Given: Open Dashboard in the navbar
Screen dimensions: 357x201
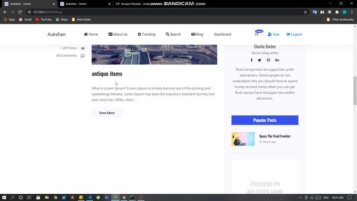Looking at the screenshot, I should pyautogui.click(x=223, y=35).
